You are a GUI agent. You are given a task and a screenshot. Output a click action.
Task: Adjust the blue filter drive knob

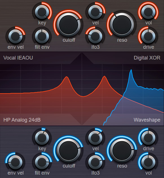[x=148, y=138]
